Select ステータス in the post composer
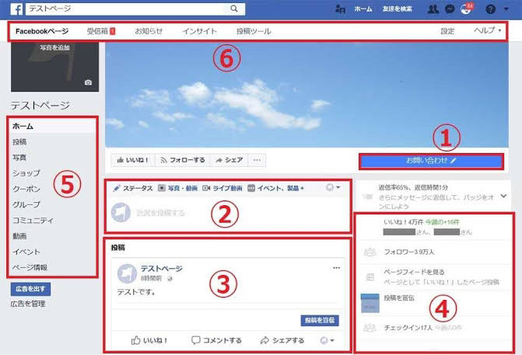Image resolution: width=522 pixels, height=355 pixels. click(x=133, y=188)
